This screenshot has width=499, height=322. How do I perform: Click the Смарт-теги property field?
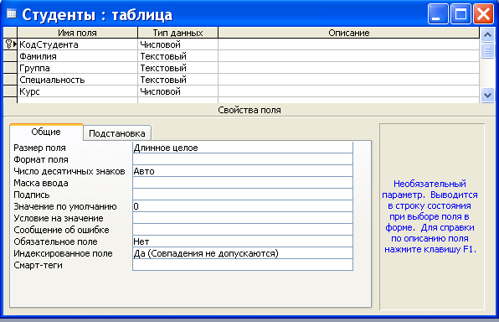(243, 265)
